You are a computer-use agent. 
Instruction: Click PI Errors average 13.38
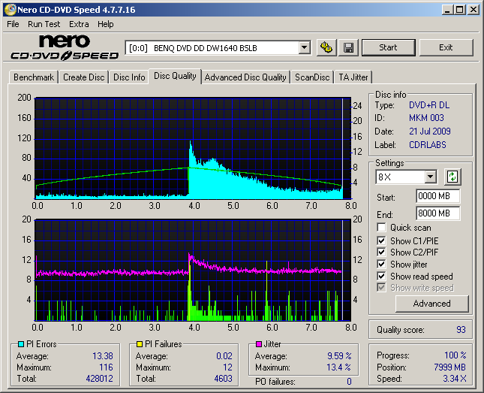(103, 356)
